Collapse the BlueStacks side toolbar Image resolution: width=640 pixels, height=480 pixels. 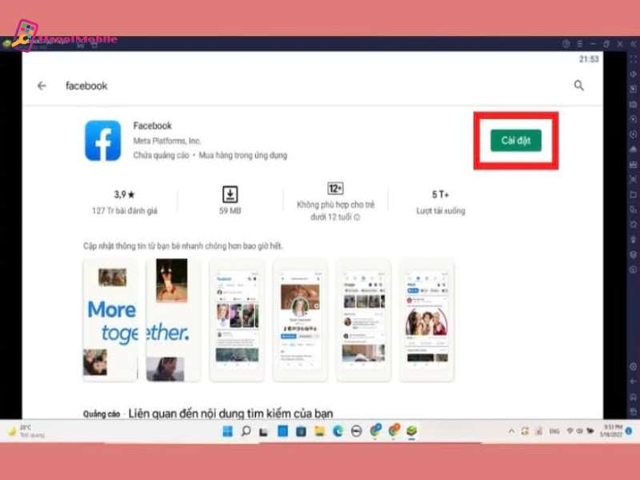[x=634, y=44]
